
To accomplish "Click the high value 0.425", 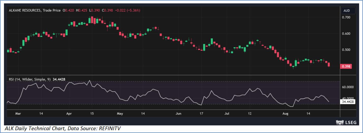I will (83, 10).
